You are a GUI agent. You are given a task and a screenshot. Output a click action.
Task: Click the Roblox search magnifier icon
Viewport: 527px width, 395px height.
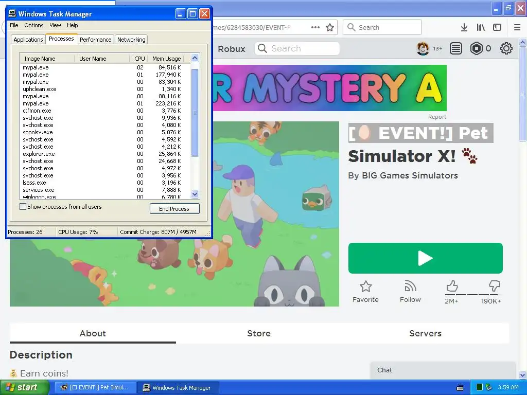[x=262, y=49]
